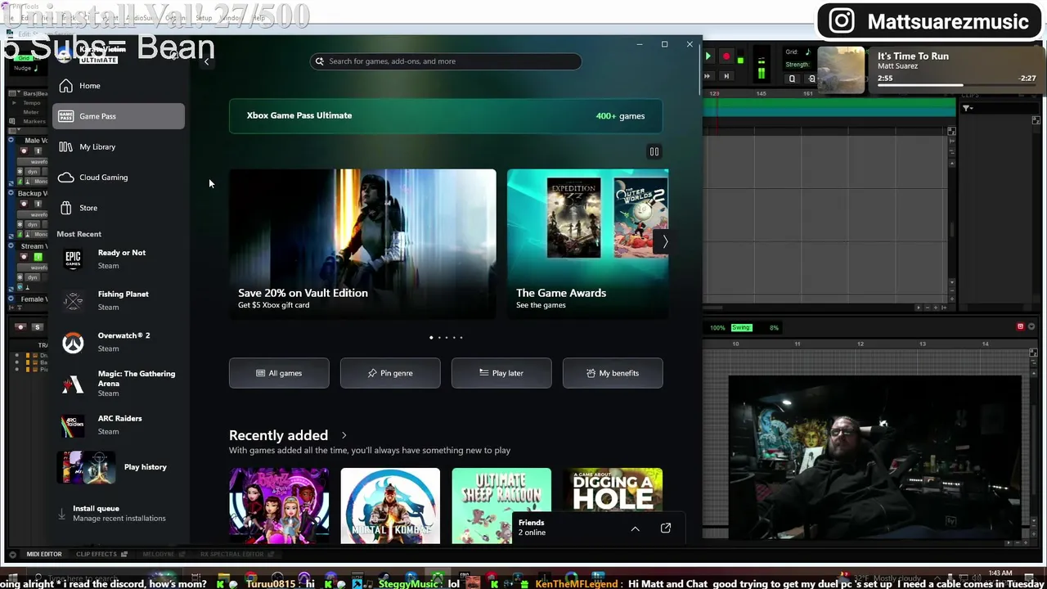Toggle the Pro Tools Grid mode button
This screenshot has height=589, width=1047.
pyautogui.click(x=25, y=58)
